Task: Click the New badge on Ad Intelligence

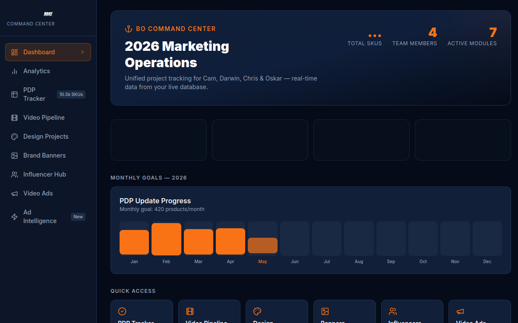Action: (78, 217)
